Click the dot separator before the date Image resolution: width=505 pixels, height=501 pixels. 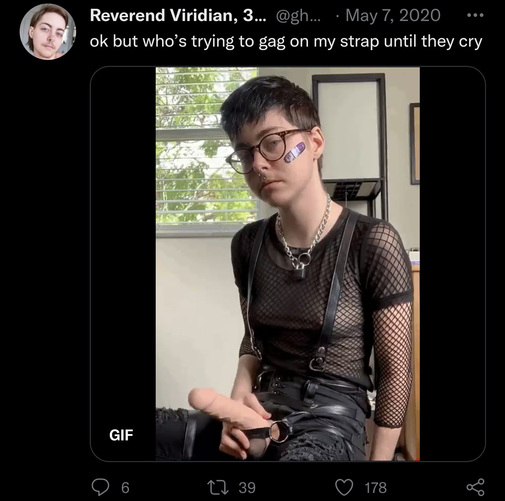click(x=337, y=16)
